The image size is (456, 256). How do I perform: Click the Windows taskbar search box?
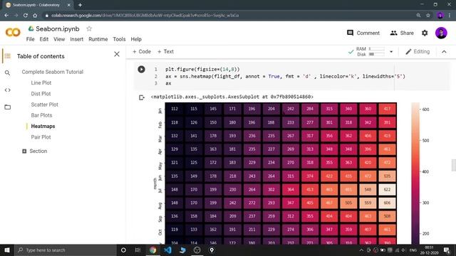66,250
